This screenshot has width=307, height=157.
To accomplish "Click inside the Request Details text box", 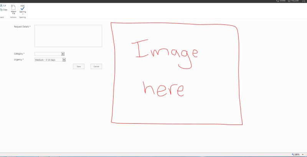I will [x=68, y=36].
